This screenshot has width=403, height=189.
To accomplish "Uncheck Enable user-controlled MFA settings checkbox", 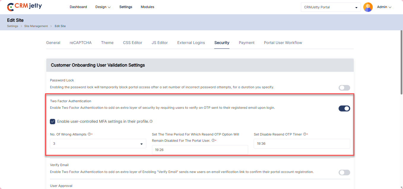I will (53, 121).
